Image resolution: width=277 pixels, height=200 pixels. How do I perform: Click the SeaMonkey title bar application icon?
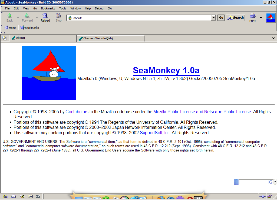3,2
